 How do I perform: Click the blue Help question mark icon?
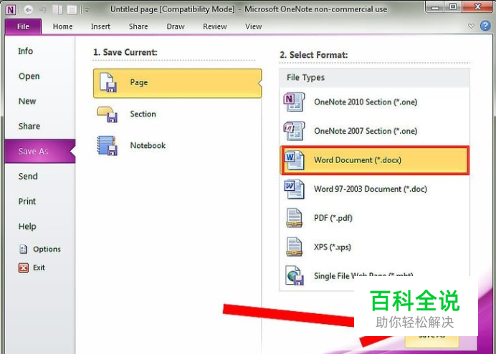click(485, 26)
